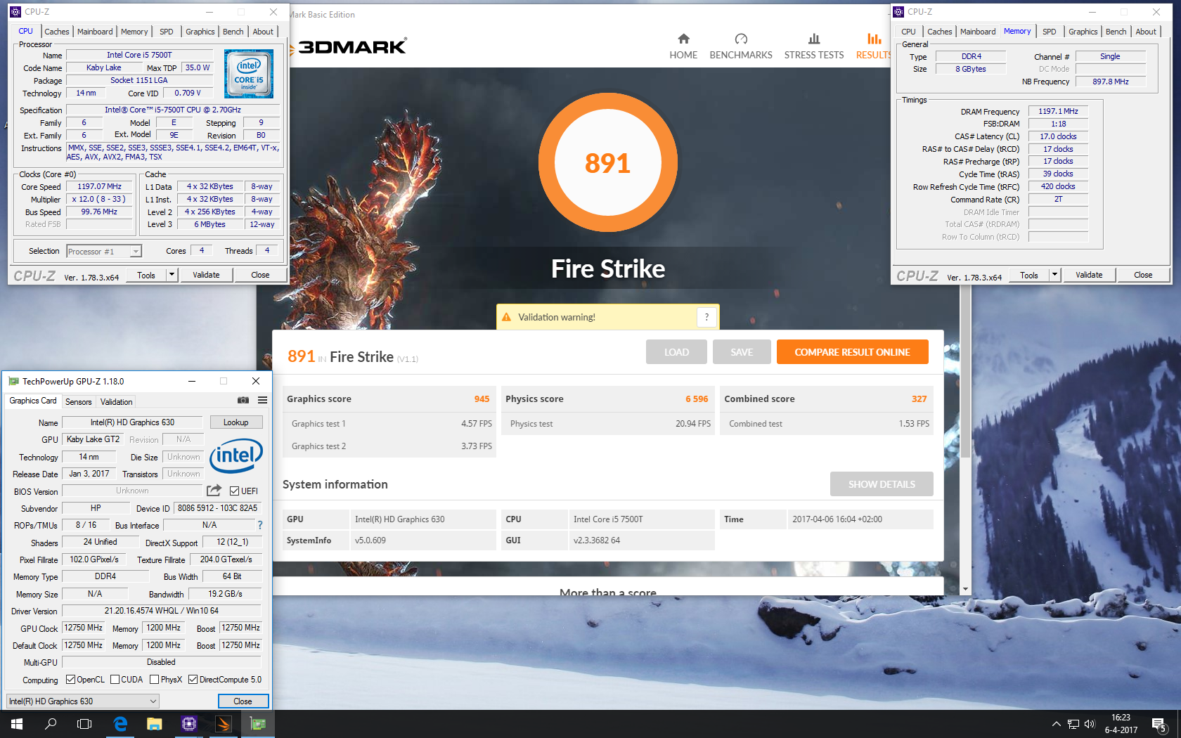Switch to GPU-Z Validation tab
The height and width of the screenshot is (738, 1181).
click(x=116, y=402)
